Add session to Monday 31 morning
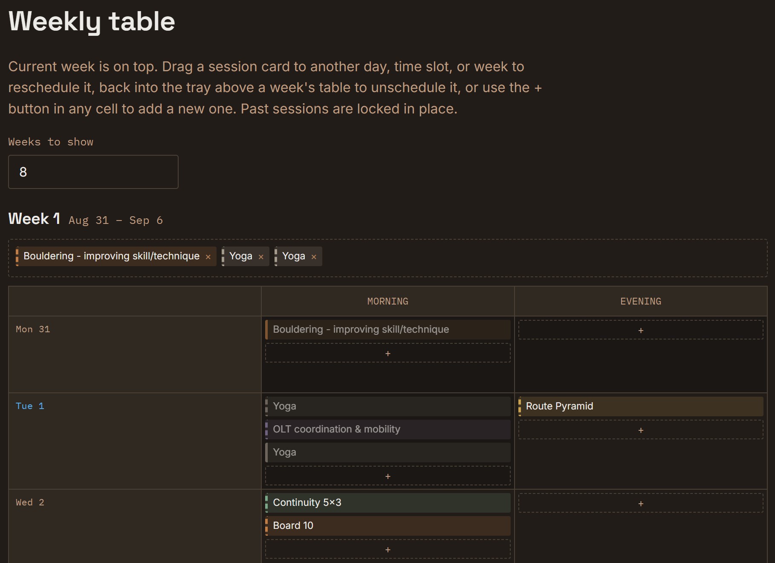This screenshot has height=563, width=775. 387,353
